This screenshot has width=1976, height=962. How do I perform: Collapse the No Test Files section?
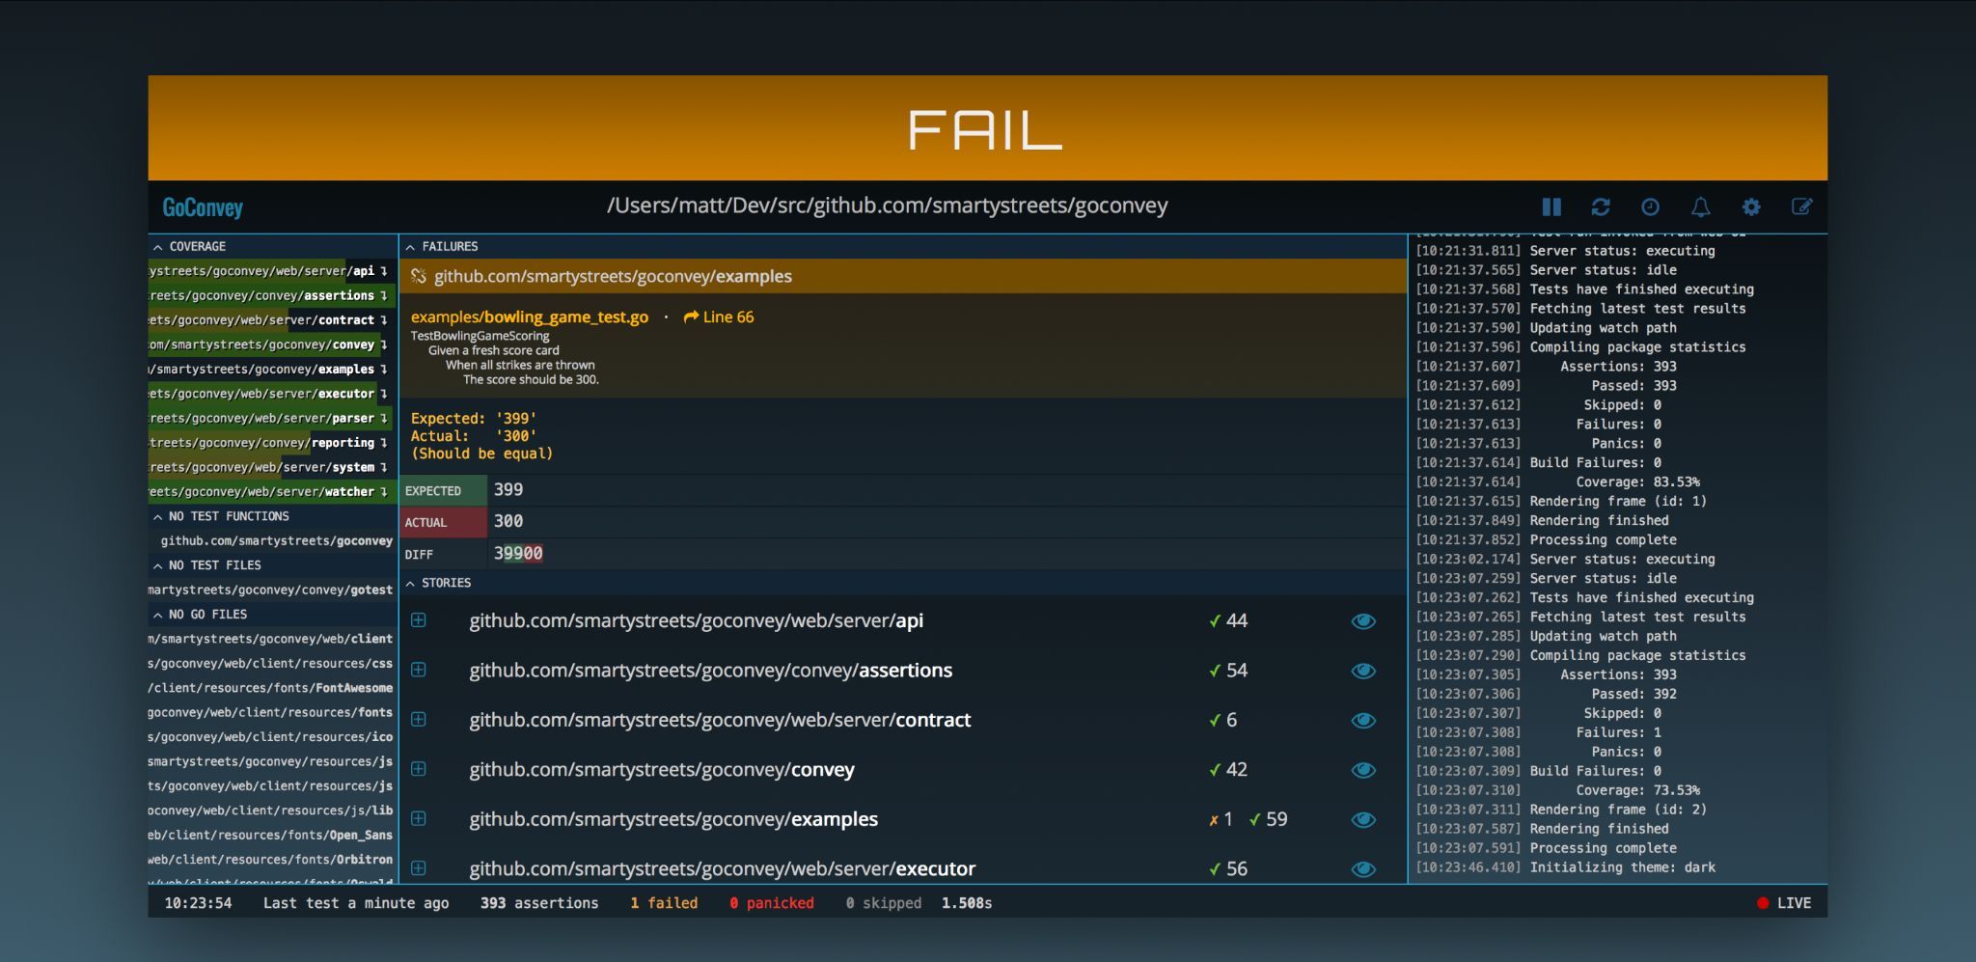207,565
